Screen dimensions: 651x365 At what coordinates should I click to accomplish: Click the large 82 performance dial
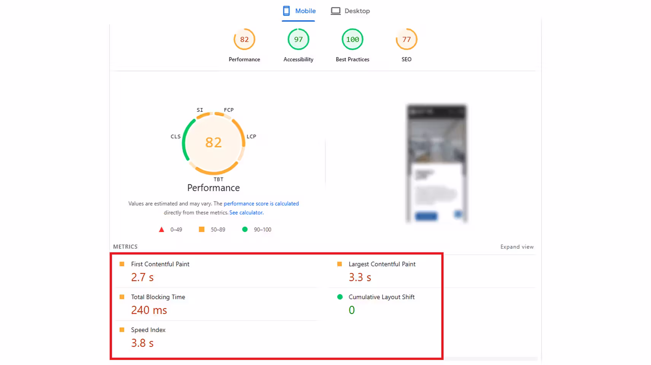click(214, 143)
